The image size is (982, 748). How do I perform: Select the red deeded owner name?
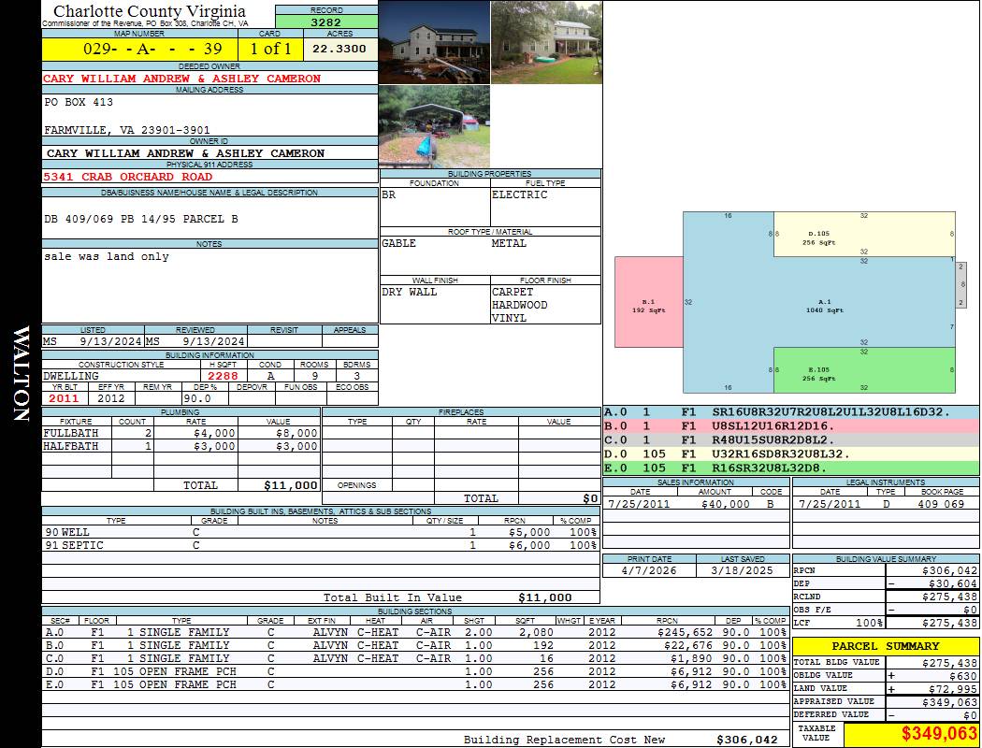(182, 79)
